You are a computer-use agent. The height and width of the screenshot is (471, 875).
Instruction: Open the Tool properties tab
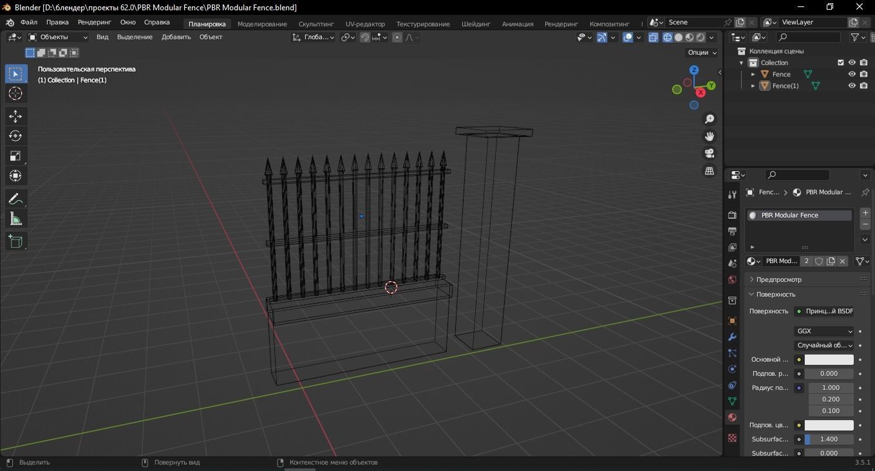click(732, 194)
